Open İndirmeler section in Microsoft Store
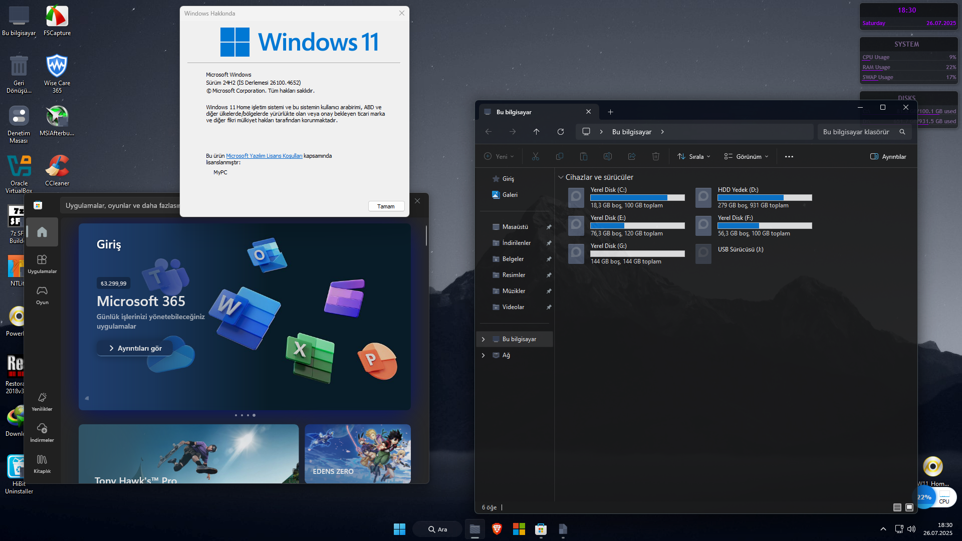962x541 pixels. tap(42, 432)
